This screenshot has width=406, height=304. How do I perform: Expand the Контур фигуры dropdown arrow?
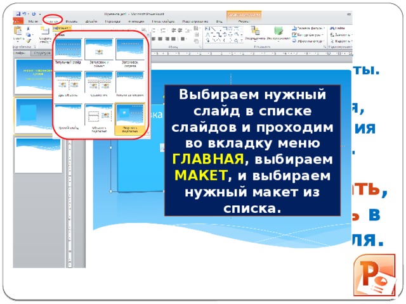pyautogui.click(x=323, y=35)
